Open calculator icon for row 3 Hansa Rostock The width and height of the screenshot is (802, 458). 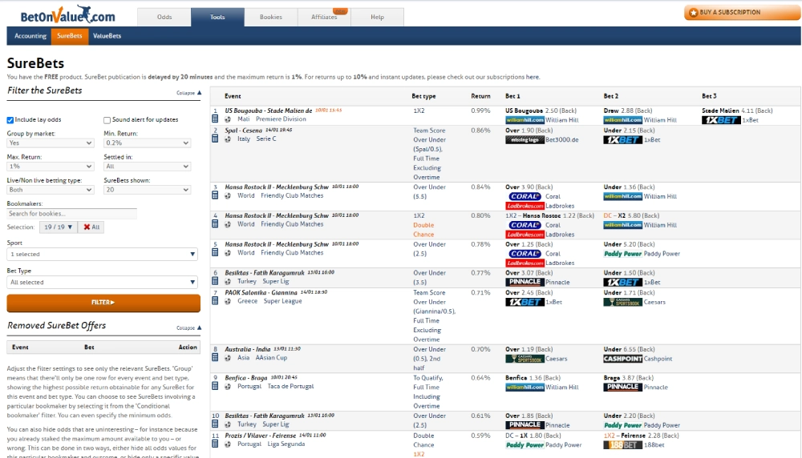[x=215, y=195]
